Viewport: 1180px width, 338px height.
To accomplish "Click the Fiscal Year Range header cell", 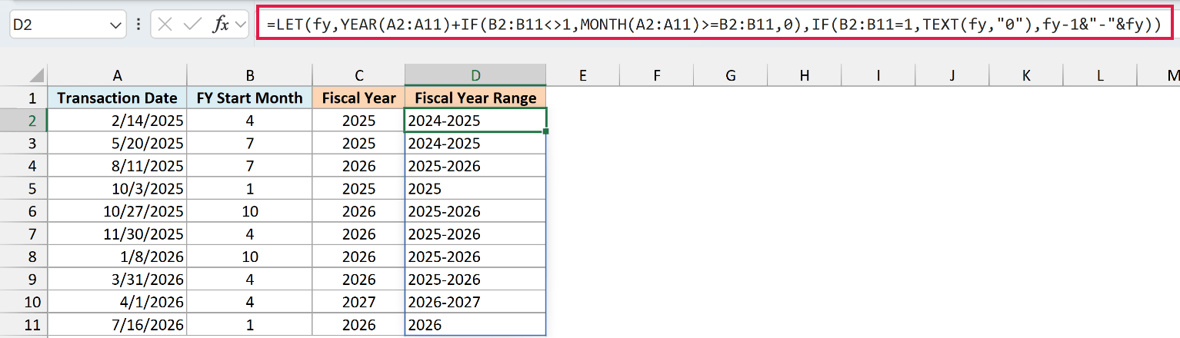I will (x=476, y=98).
